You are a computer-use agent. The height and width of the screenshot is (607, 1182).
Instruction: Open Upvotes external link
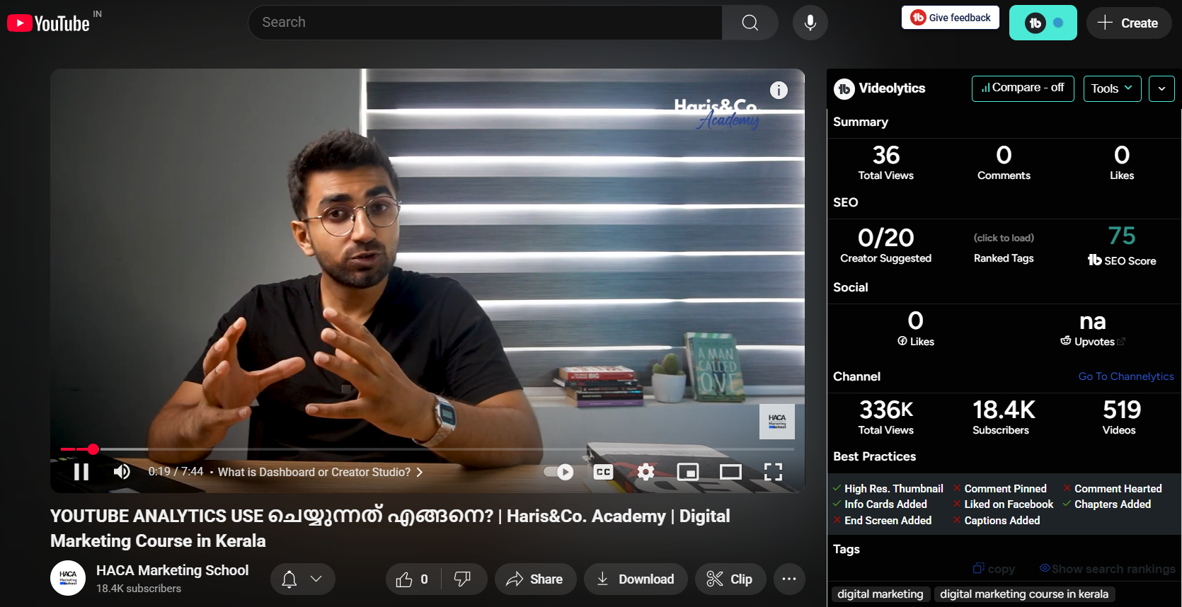coord(1121,342)
